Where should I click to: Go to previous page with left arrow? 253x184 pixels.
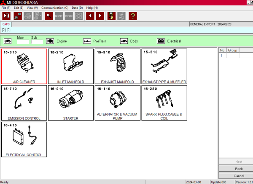(90, 16)
